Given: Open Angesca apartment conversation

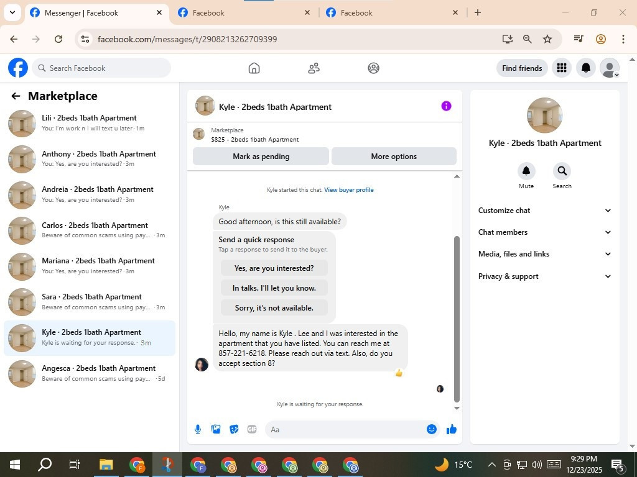Looking at the screenshot, I should pyautogui.click(x=90, y=373).
